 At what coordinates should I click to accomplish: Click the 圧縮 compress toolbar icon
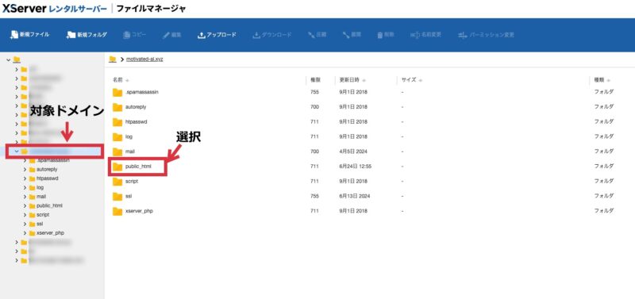(x=311, y=35)
